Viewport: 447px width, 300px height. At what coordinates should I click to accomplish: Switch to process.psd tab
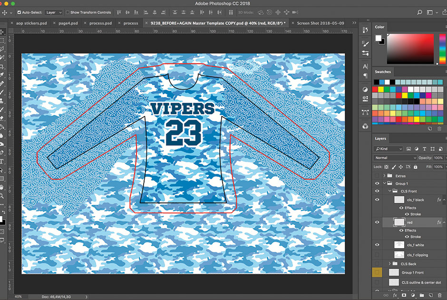click(101, 23)
